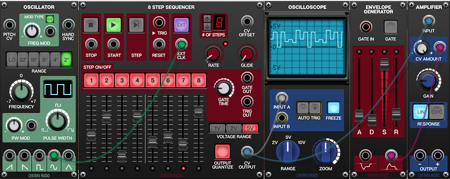
Task: Click the Auto Trig plus button
Action: pos(315,108)
